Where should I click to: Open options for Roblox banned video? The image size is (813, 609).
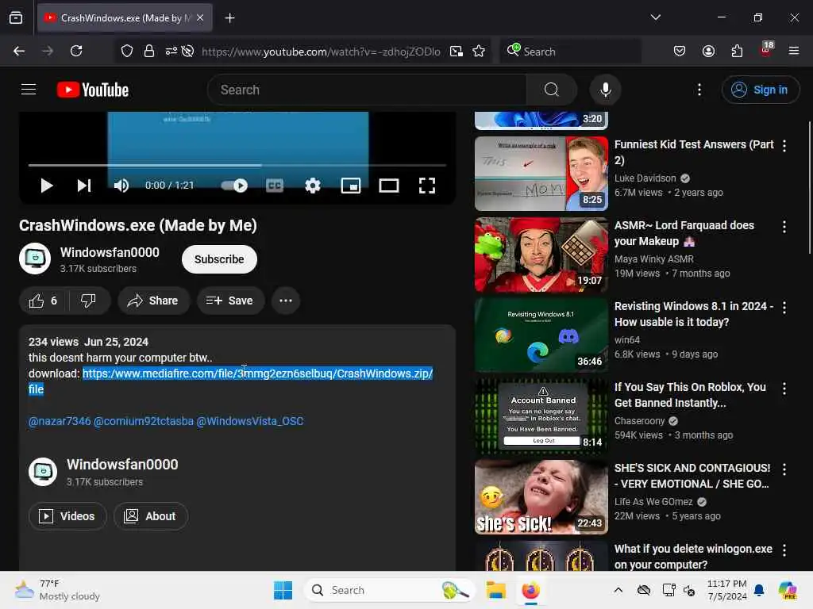(x=784, y=389)
